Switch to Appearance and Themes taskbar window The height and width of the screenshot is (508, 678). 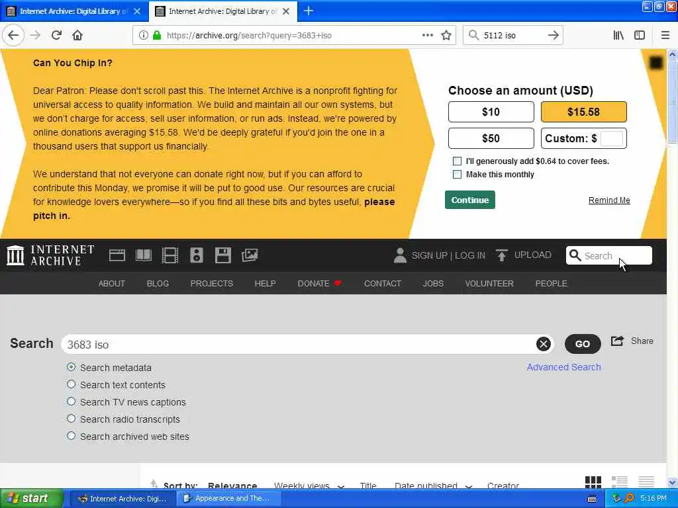tap(229, 498)
